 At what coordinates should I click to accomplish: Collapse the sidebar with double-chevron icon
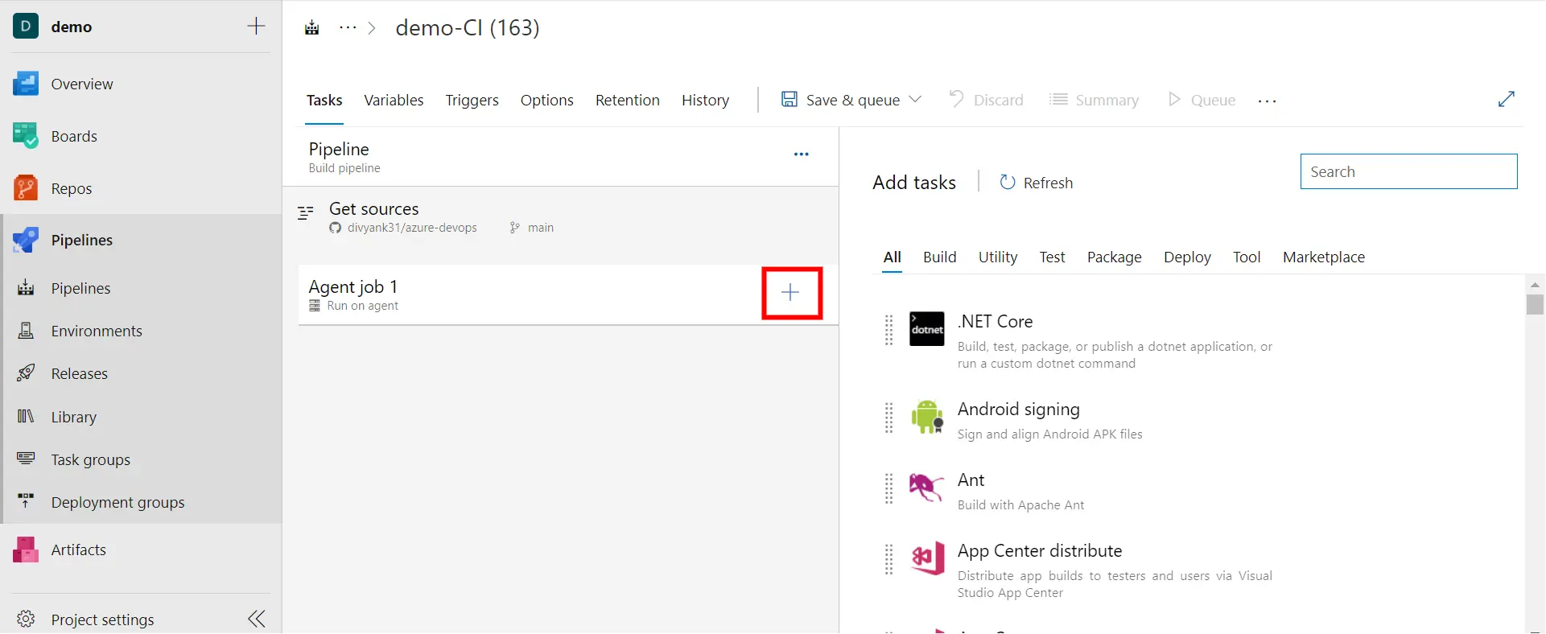point(257,619)
